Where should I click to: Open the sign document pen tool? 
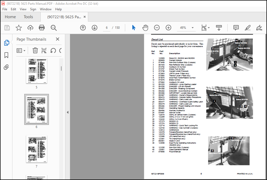[259, 28]
